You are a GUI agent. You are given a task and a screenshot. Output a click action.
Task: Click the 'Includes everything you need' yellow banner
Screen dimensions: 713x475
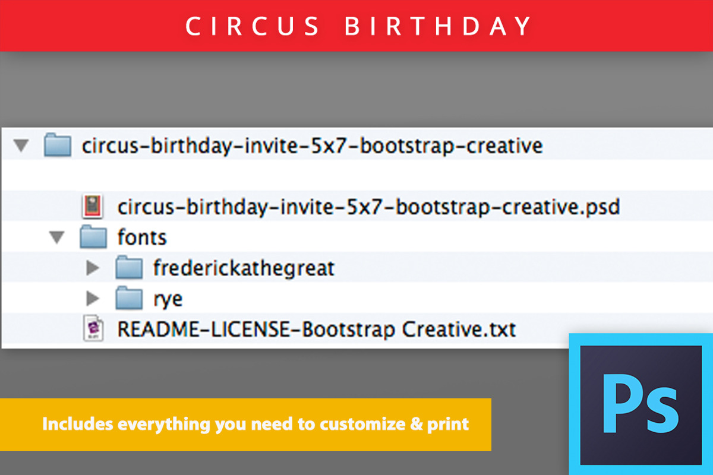point(245,425)
